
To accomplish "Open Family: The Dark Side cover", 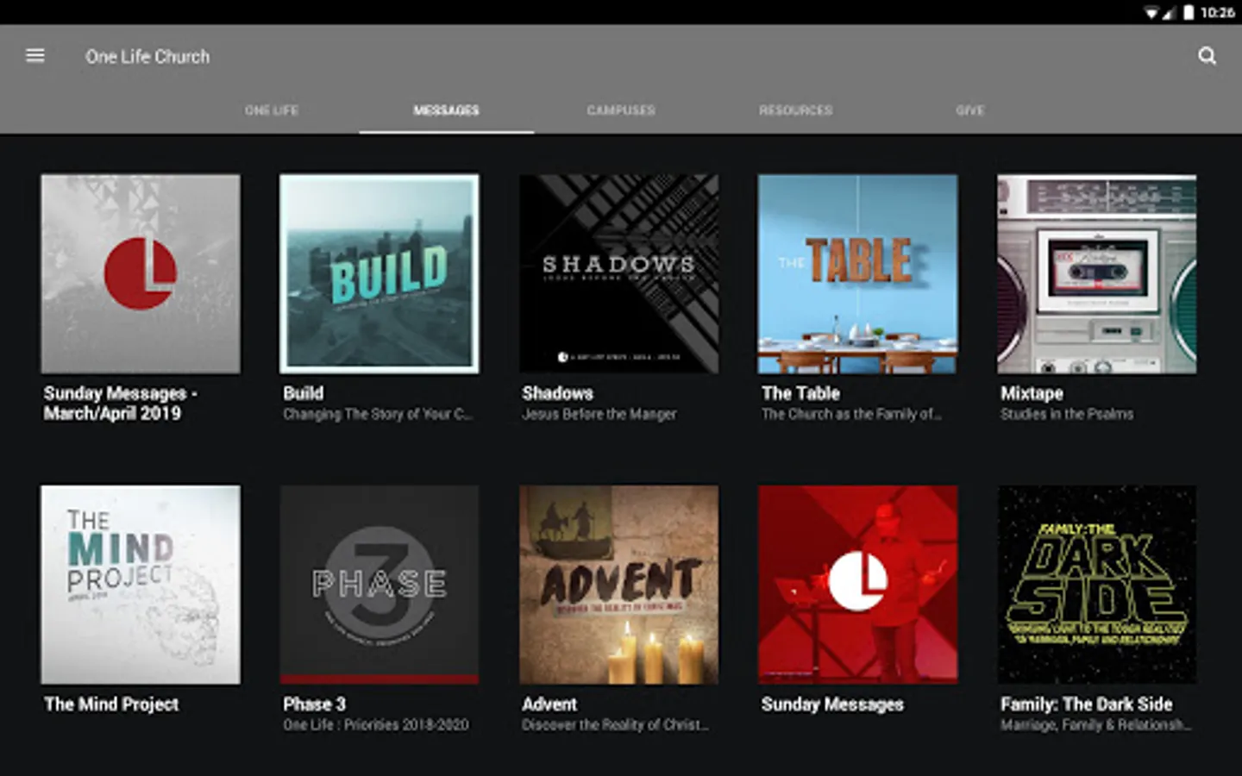I will click(x=1097, y=585).
